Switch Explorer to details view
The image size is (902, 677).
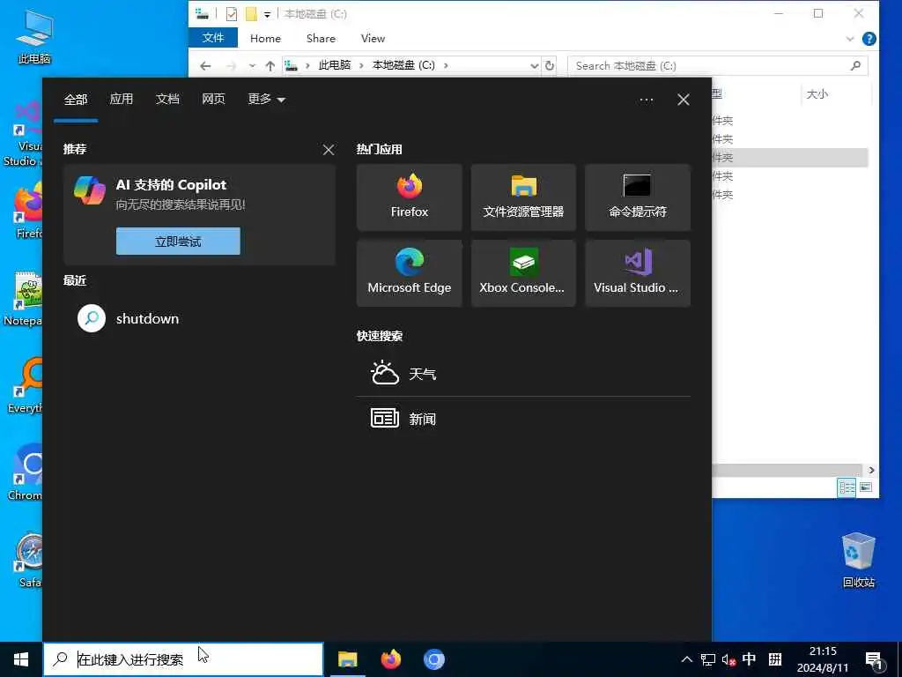tap(847, 487)
